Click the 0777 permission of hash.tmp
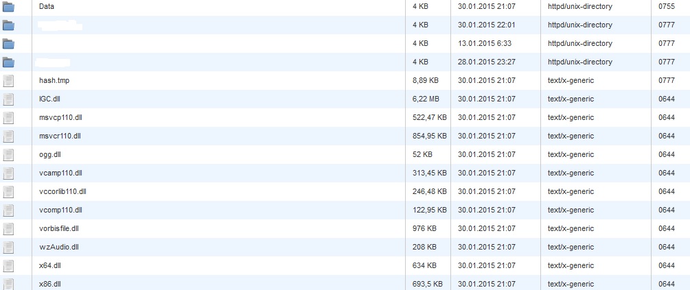The width and height of the screenshot is (690, 290). tap(666, 80)
